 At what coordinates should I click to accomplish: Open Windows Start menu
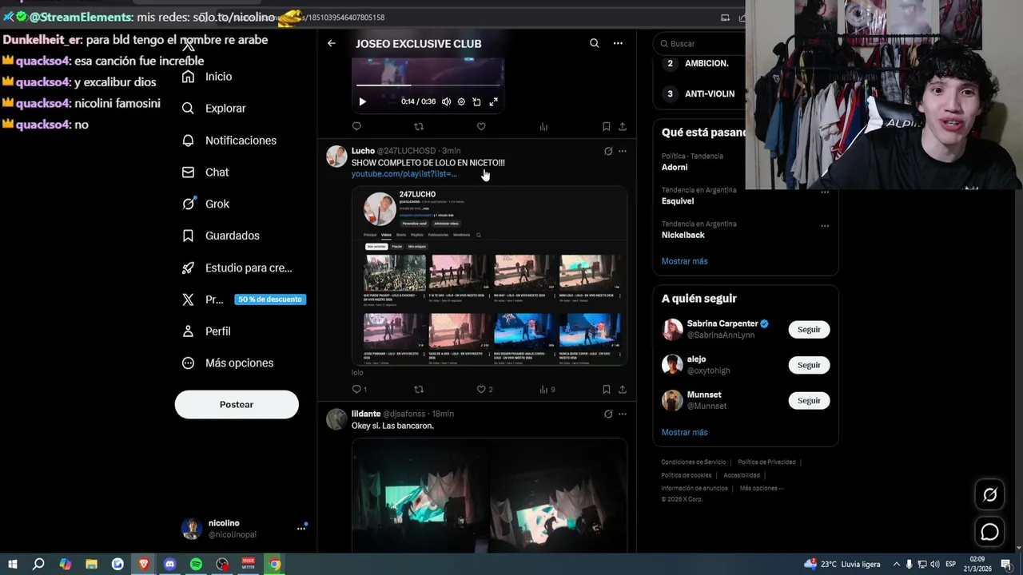tap(13, 564)
